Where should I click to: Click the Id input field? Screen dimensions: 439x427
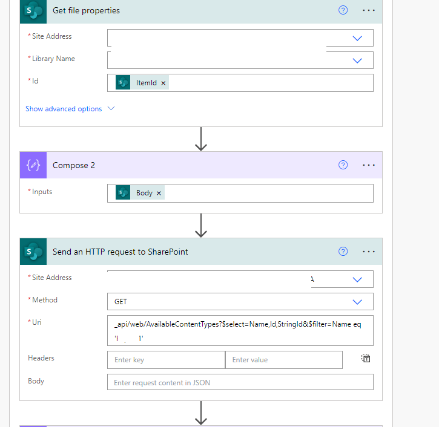point(240,83)
